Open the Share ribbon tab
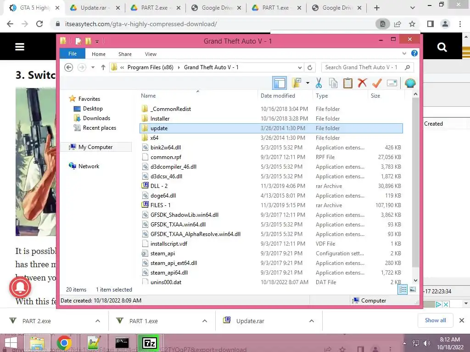This screenshot has height=352, width=470. click(125, 54)
